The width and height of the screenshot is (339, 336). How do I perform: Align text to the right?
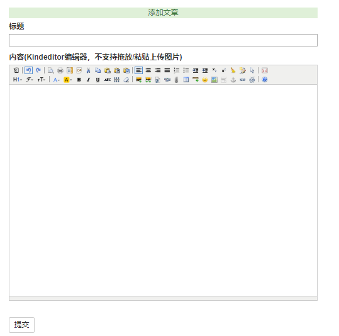pyautogui.click(x=158, y=70)
